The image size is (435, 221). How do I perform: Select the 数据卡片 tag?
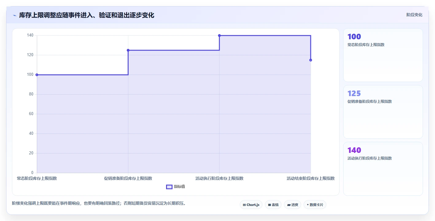pyautogui.click(x=315, y=205)
